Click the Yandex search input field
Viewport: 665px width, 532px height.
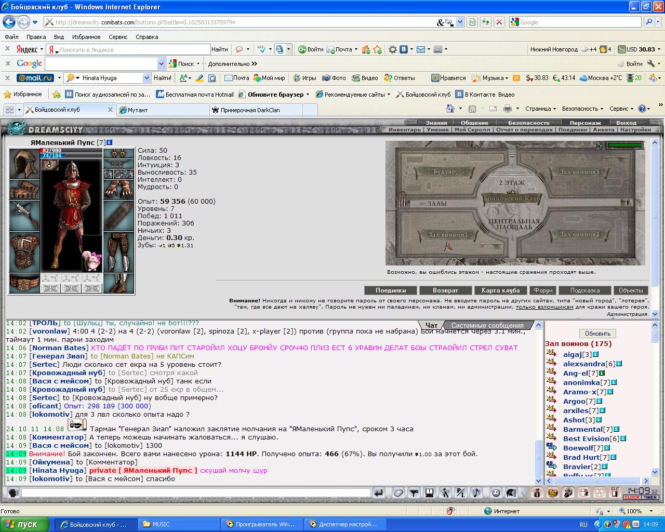pos(128,49)
